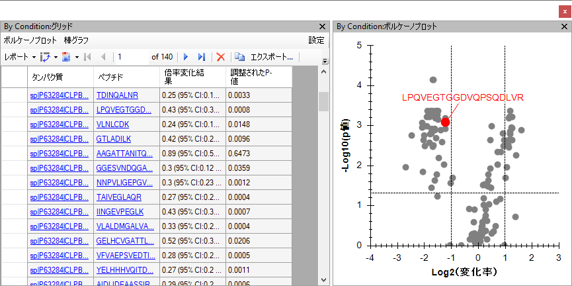Image resolution: width=572 pixels, height=286 pixels.
Task: Open the ボルケーノプロット menu
Action: coord(30,40)
